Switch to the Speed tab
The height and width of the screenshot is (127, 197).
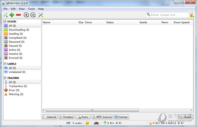[x=186, y=117]
